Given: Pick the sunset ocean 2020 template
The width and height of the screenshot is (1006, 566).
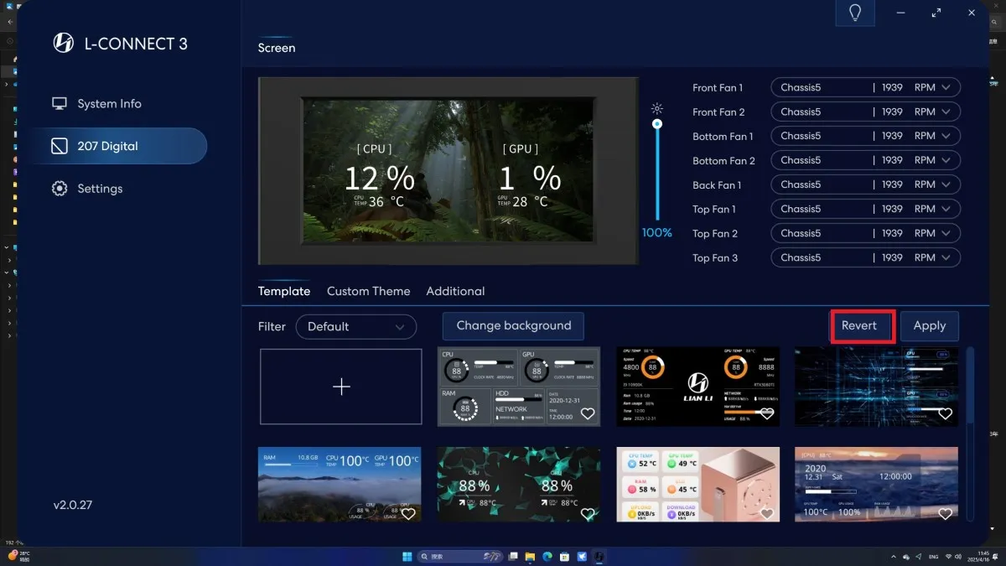Looking at the screenshot, I should click(x=876, y=484).
